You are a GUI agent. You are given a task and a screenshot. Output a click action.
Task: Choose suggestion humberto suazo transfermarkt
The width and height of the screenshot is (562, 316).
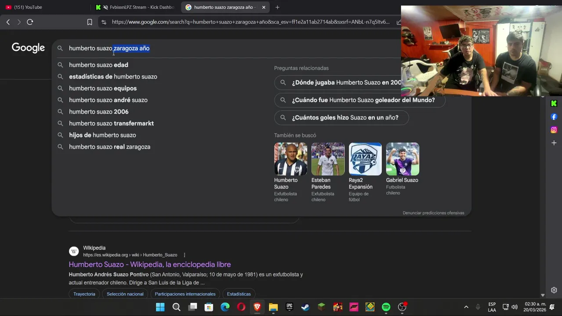pyautogui.click(x=111, y=123)
